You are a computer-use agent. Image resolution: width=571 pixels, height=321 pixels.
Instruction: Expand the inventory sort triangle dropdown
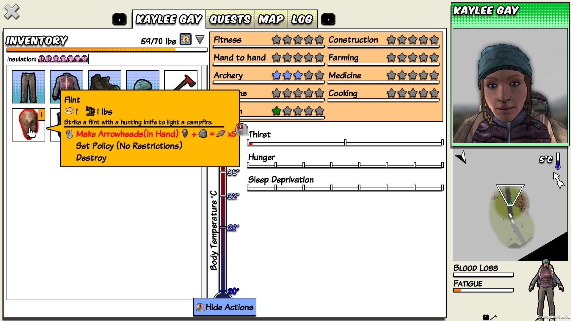pyautogui.click(x=200, y=40)
